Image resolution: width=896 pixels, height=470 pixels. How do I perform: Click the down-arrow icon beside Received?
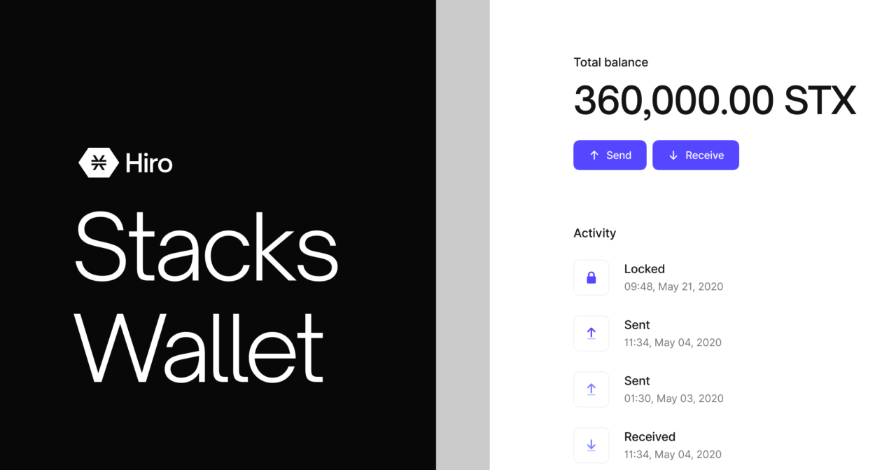tap(591, 445)
